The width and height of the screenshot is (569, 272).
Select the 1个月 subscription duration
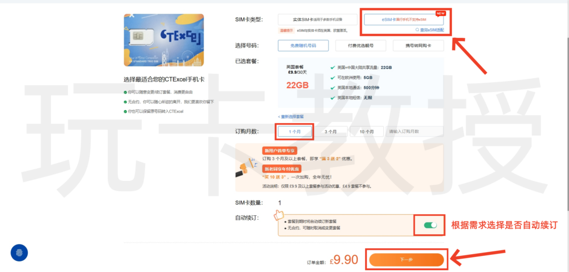point(295,132)
